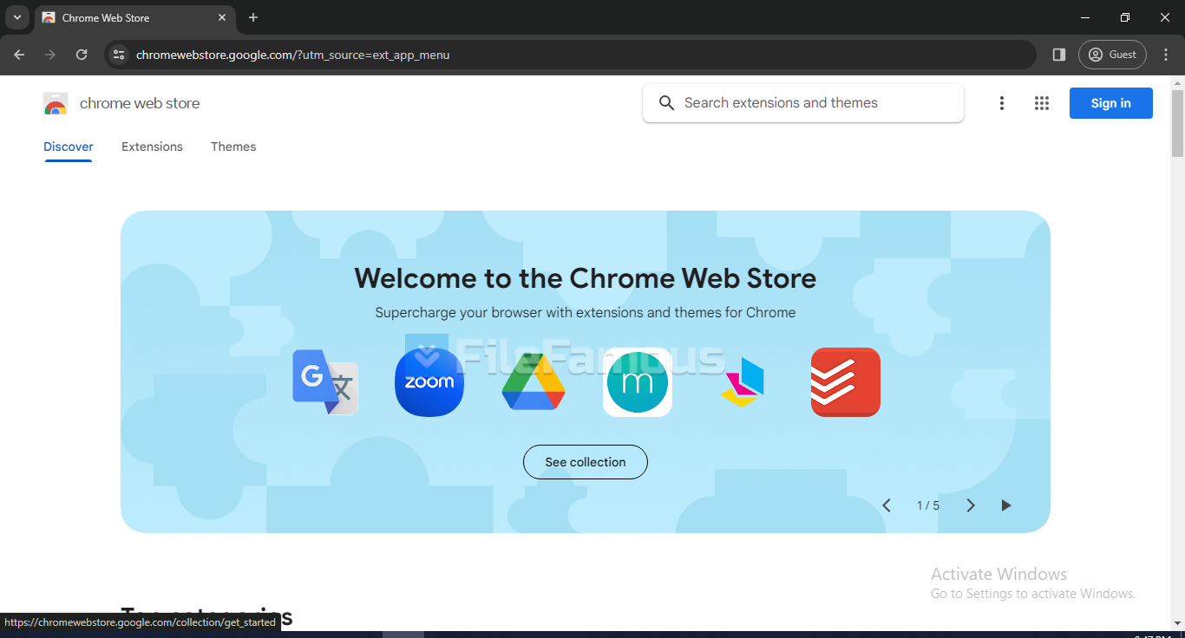This screenshot has height=638, width=1185.
Task: Click the vertical page scrollbar thumb
Action: (1177, 123)
